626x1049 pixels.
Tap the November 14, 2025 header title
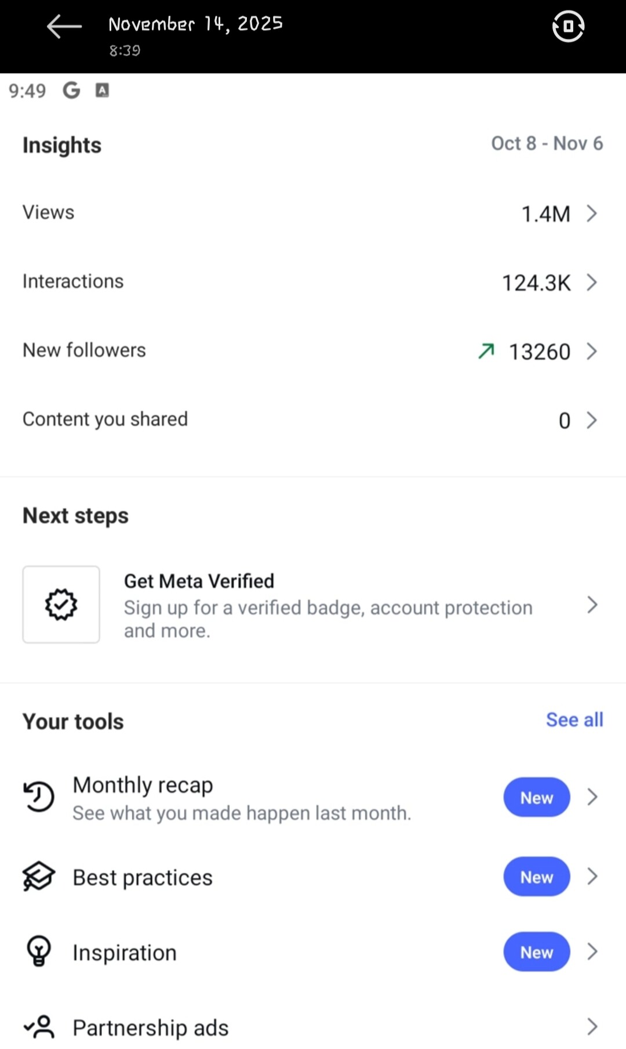pos(195,24)
